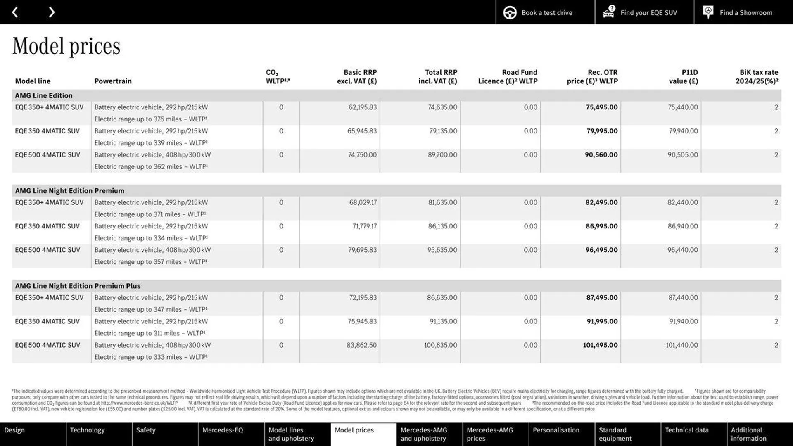Click Electric range up to 376 miles text
The image size is (793, 446).
[150, 119]
